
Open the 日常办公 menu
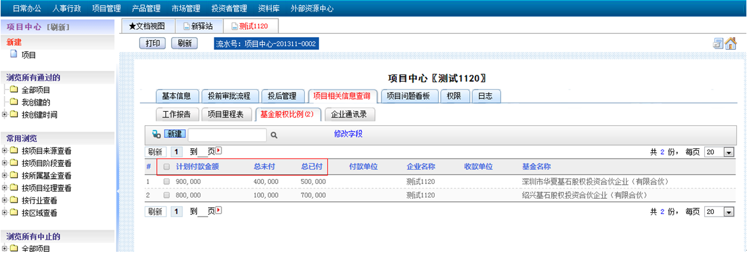(x=27, y=8)
